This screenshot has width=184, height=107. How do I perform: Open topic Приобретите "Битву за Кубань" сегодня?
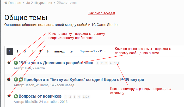tap(84, 79)
